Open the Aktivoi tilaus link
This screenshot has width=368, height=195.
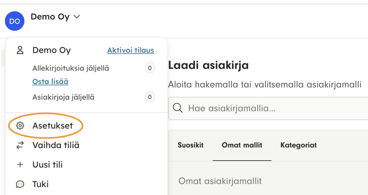[130, 50]
